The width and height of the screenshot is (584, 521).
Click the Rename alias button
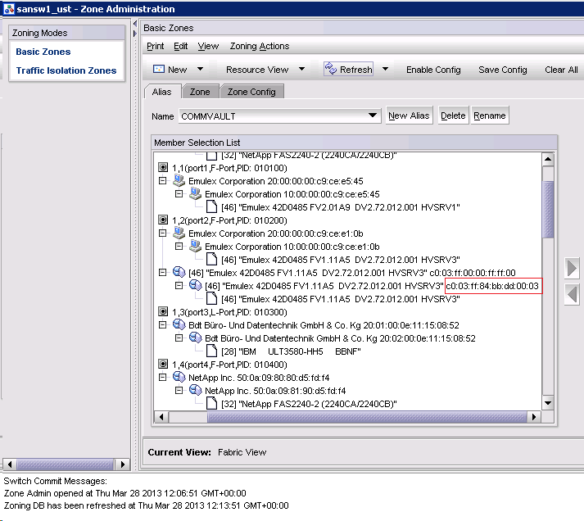point(490,116)
